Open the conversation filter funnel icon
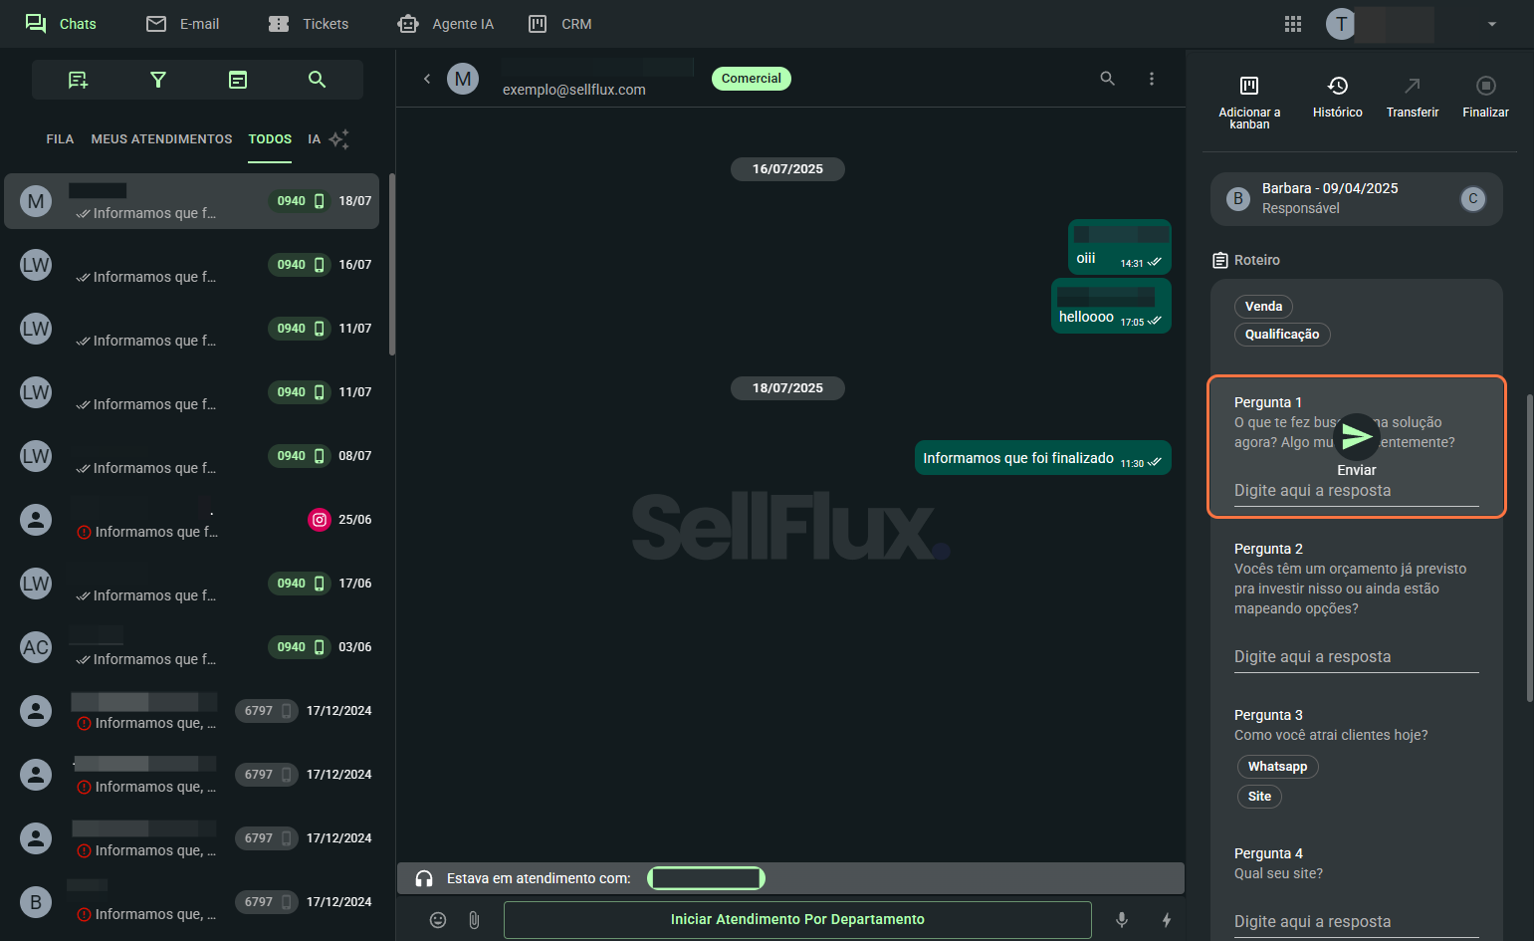The image size is (1534, 941). click(x=157, y=80)
